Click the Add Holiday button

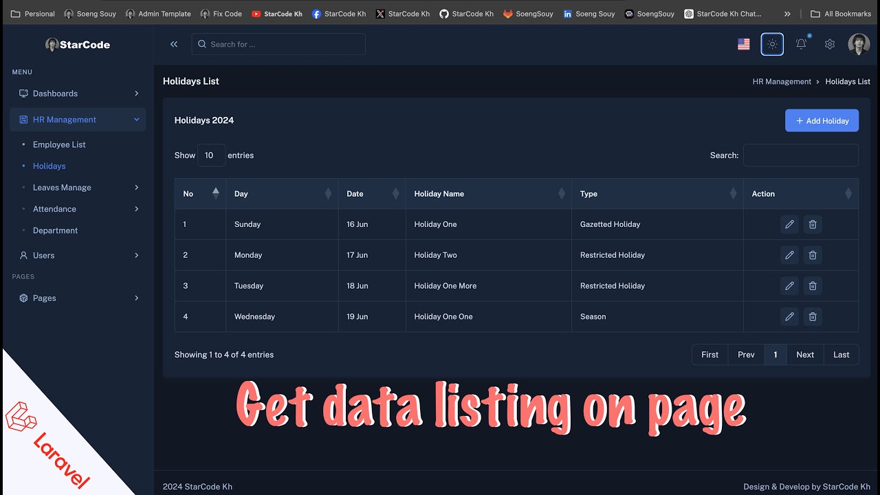pos(822,120)
